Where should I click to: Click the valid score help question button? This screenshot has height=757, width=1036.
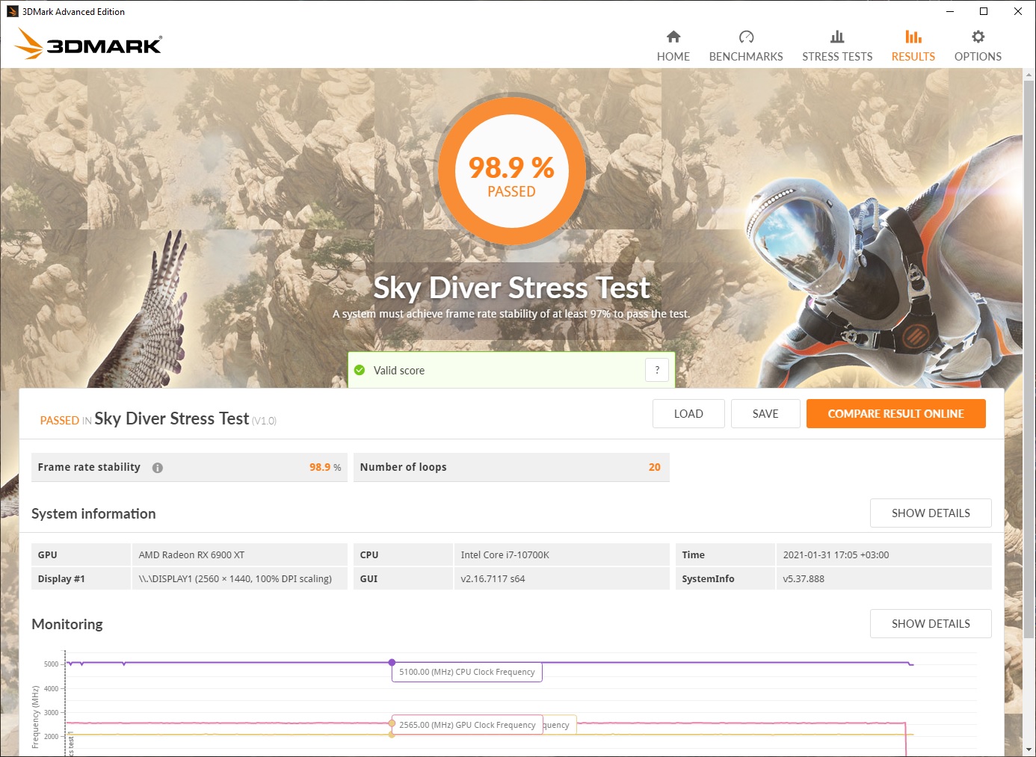(x=657, y=370)
